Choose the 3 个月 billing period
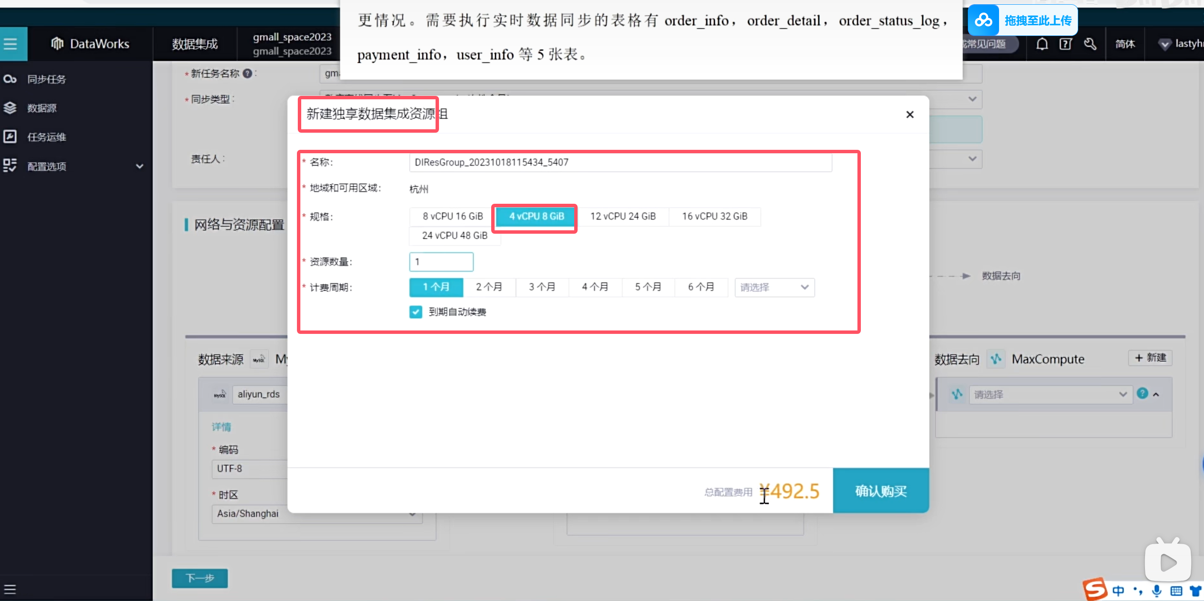 [x=542, y=287]
